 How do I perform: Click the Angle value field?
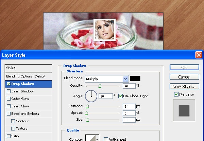pos(106,96)
